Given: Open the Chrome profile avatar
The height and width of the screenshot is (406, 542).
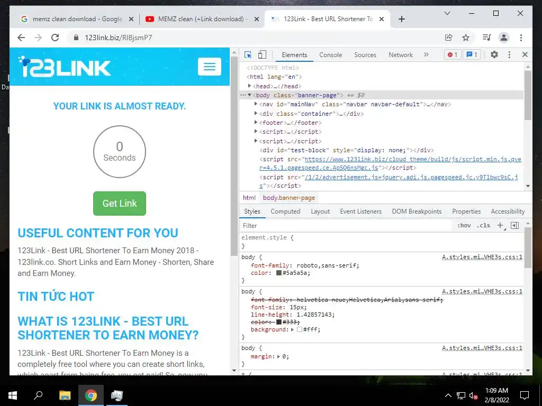Looking at the screenshot, I should [504, 38].
